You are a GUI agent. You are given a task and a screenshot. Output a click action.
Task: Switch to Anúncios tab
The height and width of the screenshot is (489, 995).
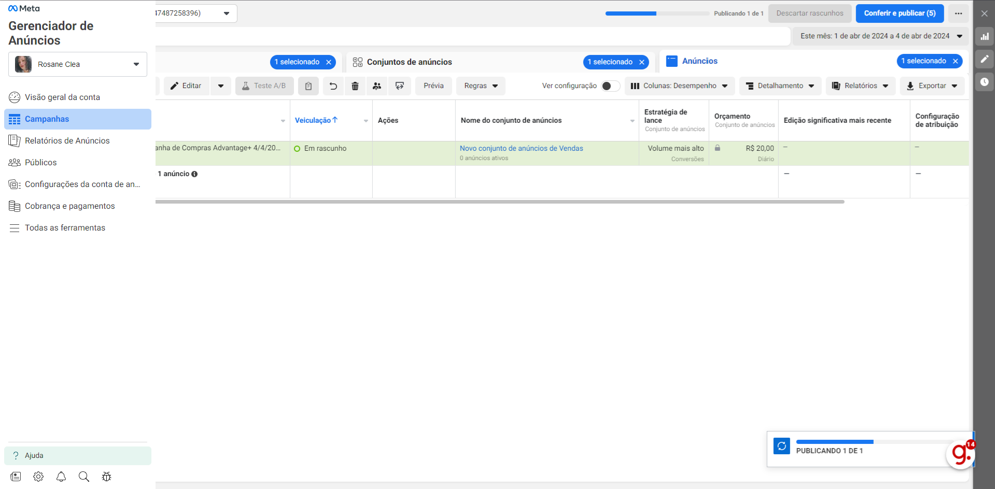pyautogui.click(x=699, y=61)
